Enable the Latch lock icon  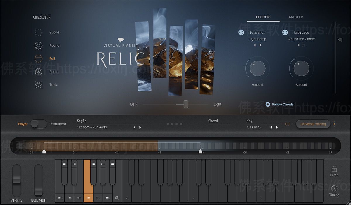[x=334, y=169]
